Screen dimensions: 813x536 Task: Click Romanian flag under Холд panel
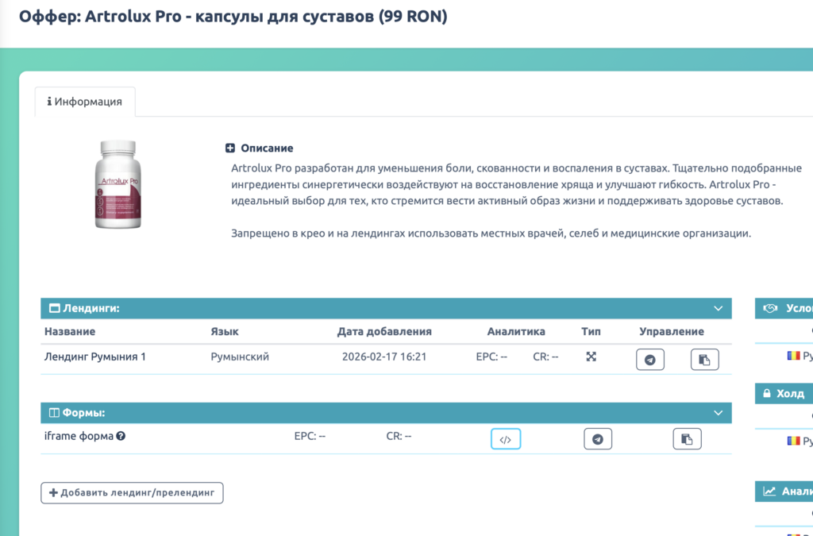click(794, 441)
